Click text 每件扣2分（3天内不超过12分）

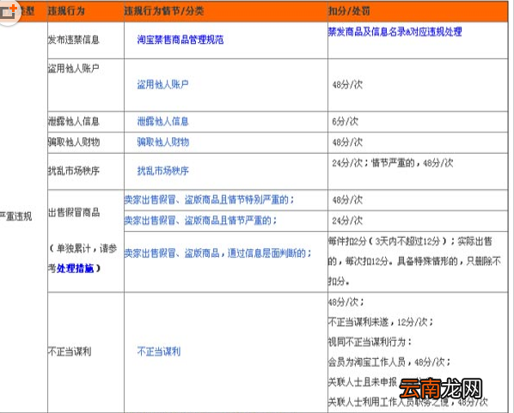coord(387,241)
